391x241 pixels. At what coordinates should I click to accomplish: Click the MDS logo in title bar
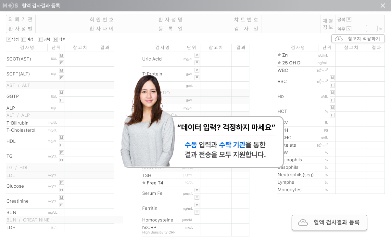[x=10, y=6]
